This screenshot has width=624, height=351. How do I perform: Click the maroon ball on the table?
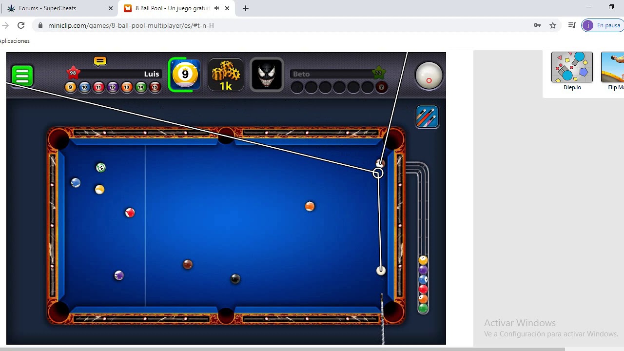coord(188,265)
